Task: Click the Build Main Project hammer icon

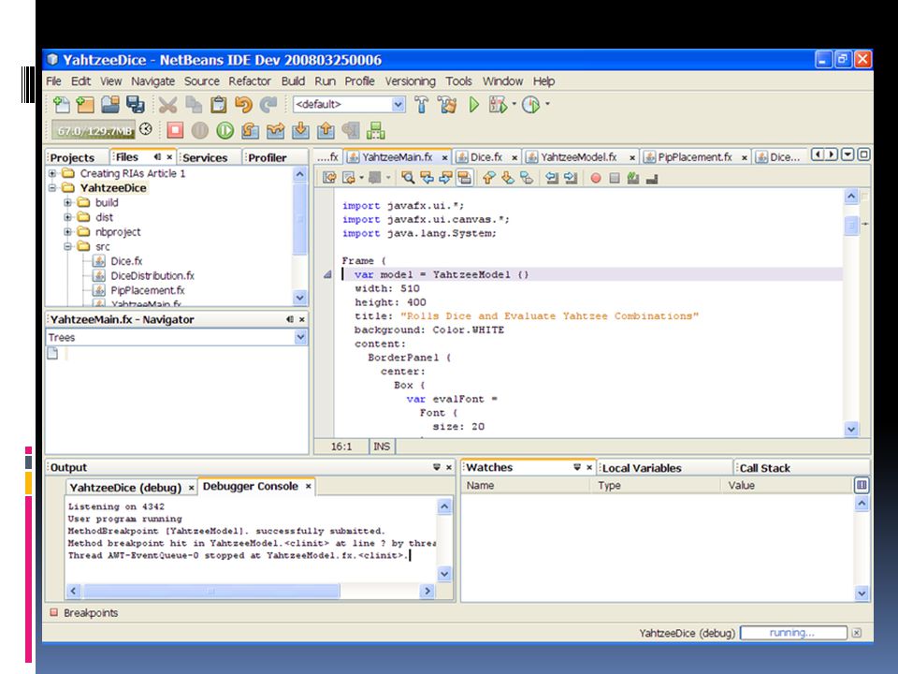Action: coord(422,105)
